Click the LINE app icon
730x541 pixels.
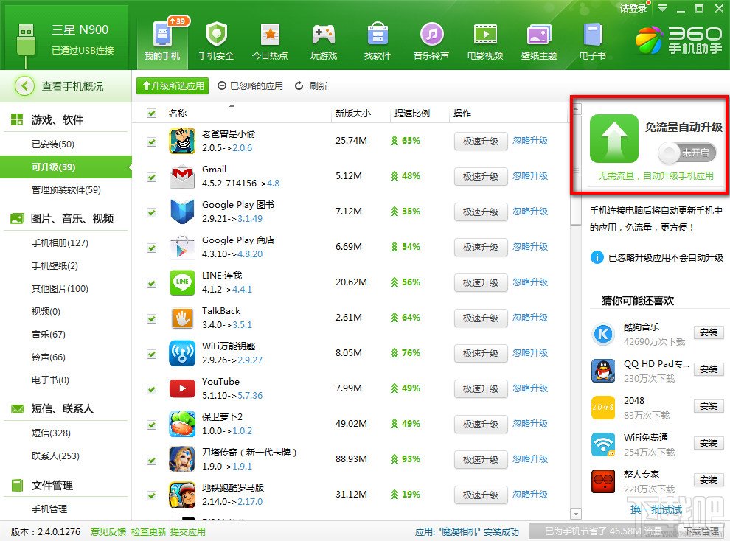(x=182, y=282)
